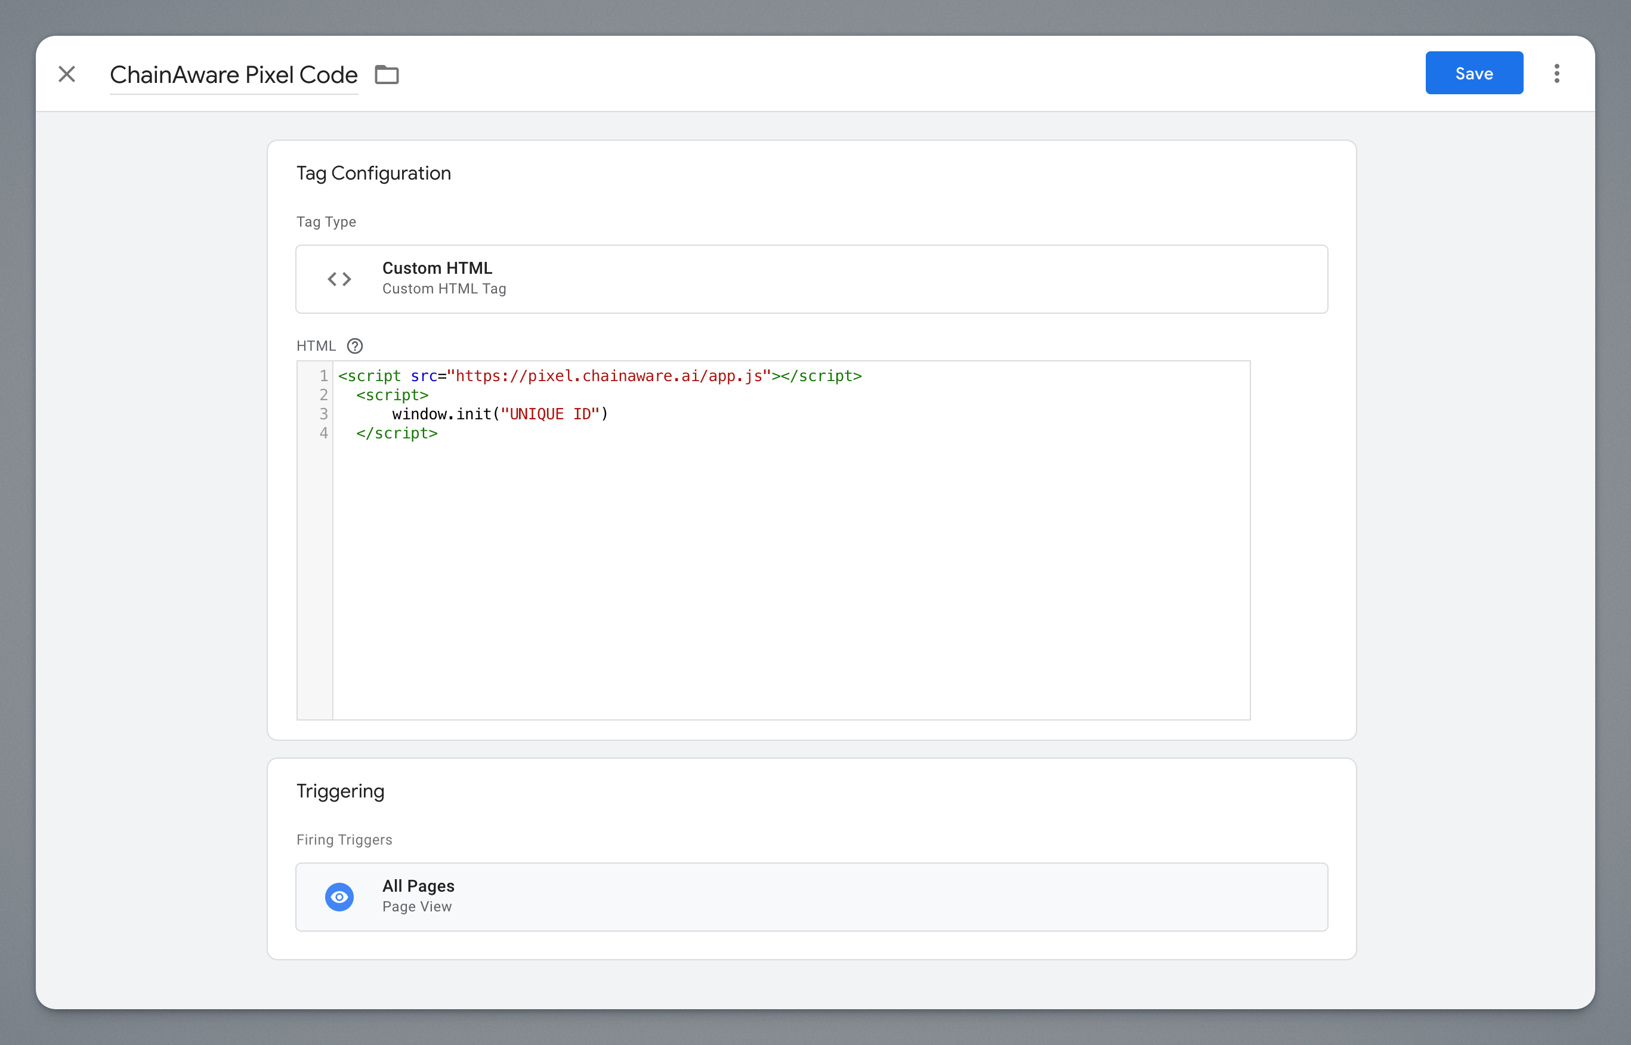Open the HTML help question mark icon
Image resolution: width=1631 pixels, height=1045 pixels.
(x=355, y=346)
